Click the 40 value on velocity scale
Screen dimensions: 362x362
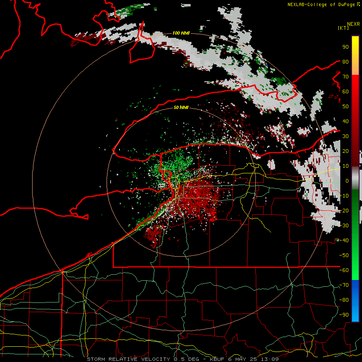coord(346,121)
